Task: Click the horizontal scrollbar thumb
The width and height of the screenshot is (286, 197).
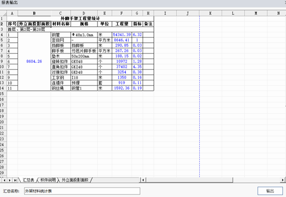Action: click(x=189, y=180)
